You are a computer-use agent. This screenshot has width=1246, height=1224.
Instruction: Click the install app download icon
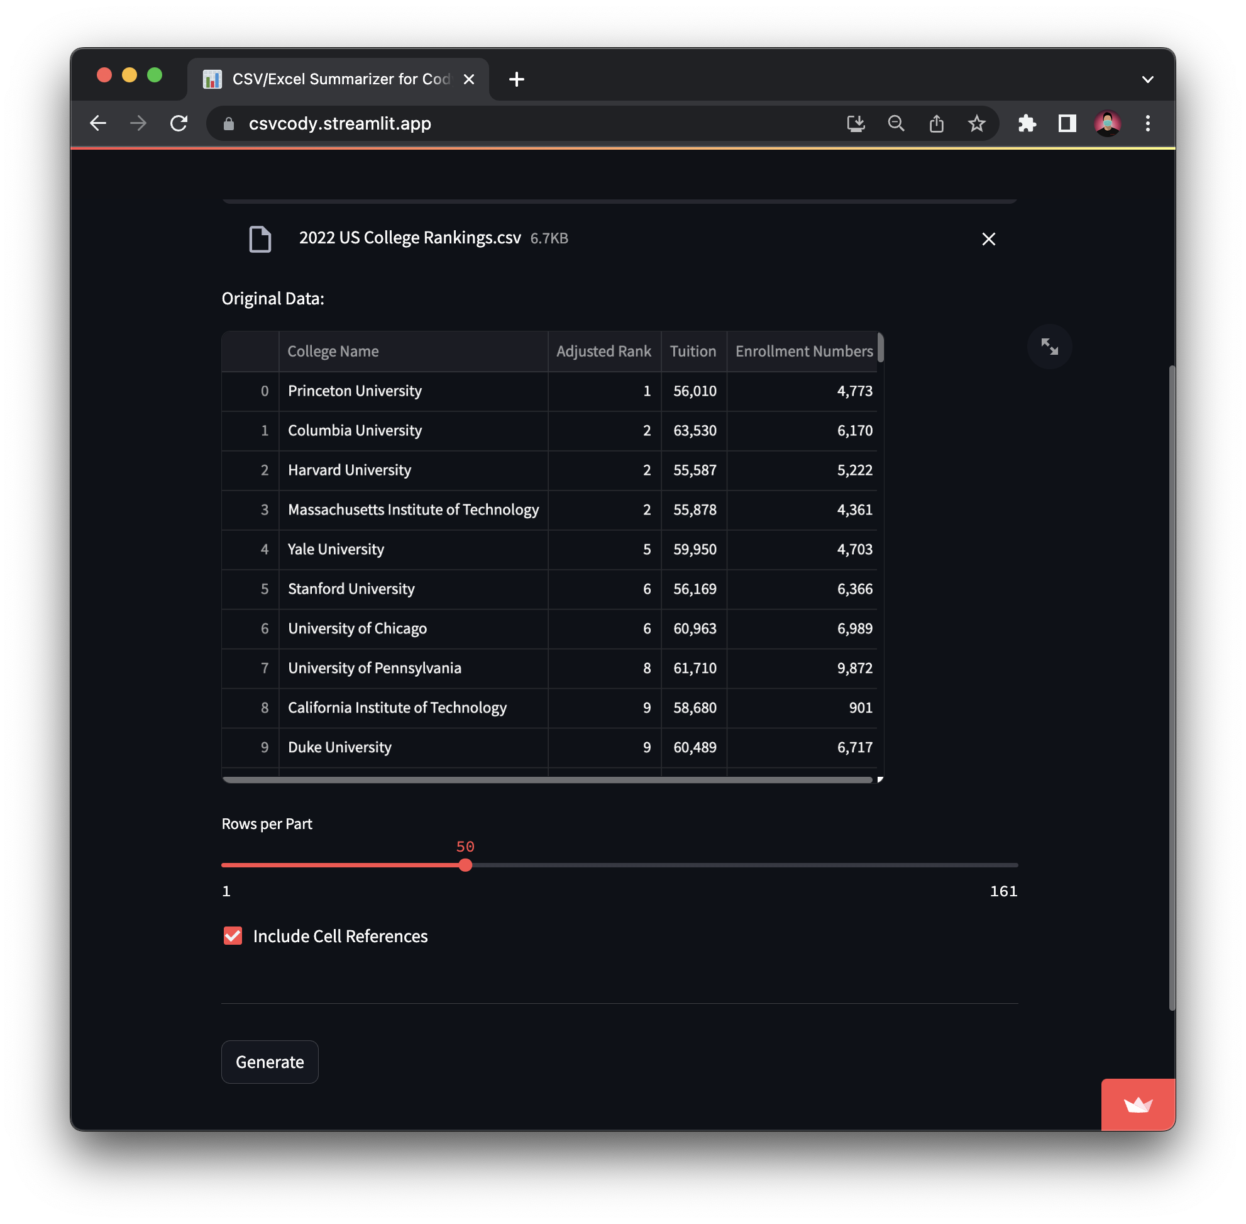[x=856, y=123]
